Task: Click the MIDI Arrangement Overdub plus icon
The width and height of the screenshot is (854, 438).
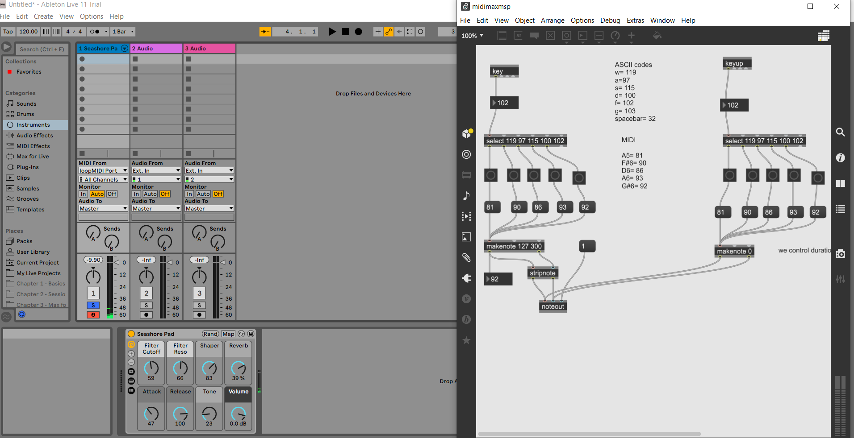Action: click(x=378, y=32)
